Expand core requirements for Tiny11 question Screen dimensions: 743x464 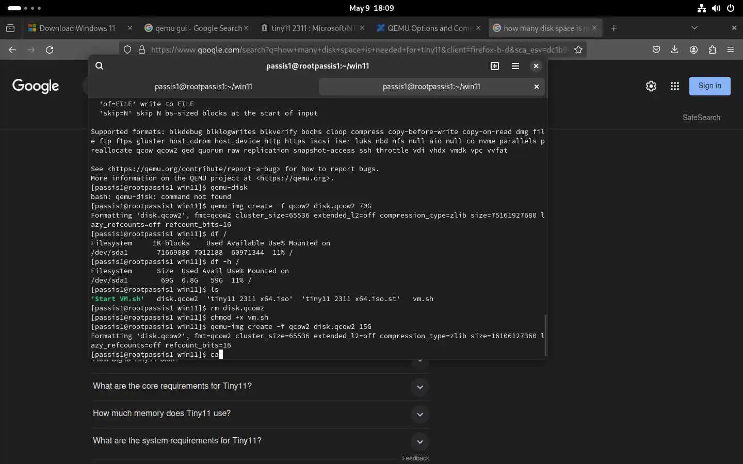point(261,387)
